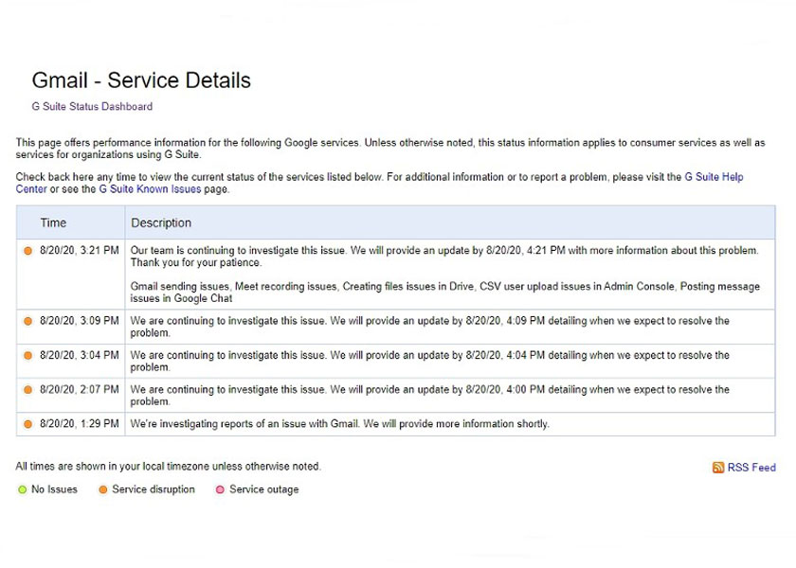Select the 8/20/20, 1:29 PM timestamp
Screen dimensions: 796x568
pyautogui.click(x=80, y=423)
